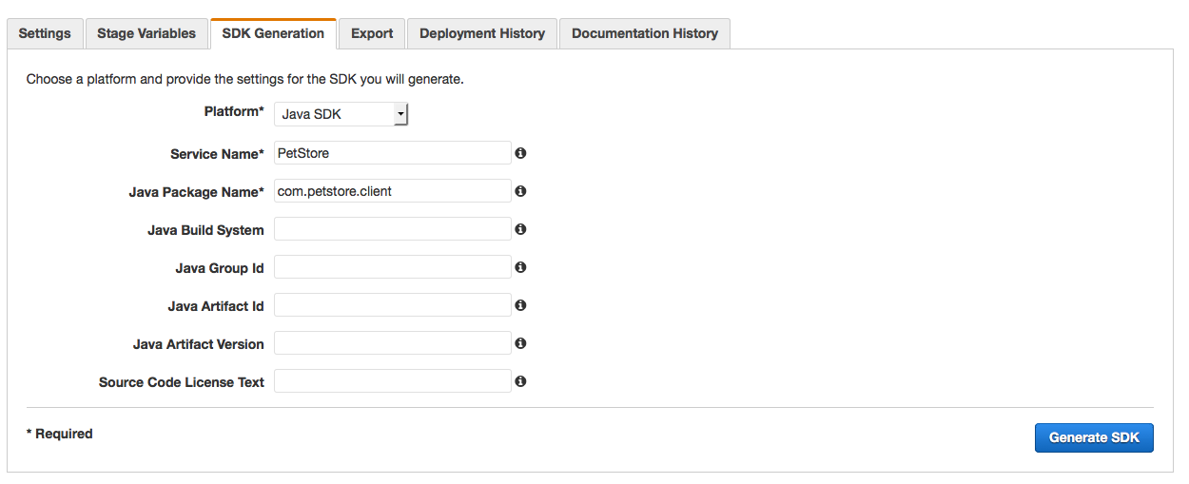Open the Export tab

(372, 33)
